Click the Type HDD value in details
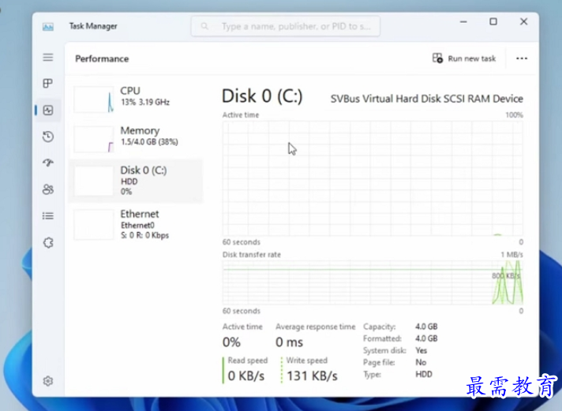Viewport: 562px width, 411px height. tap(424, 375)
